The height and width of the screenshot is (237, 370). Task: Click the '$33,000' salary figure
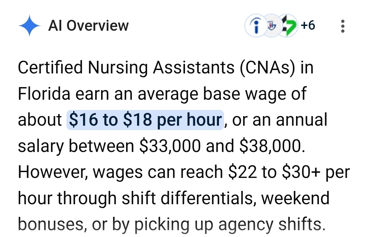(x=170, y=146)
